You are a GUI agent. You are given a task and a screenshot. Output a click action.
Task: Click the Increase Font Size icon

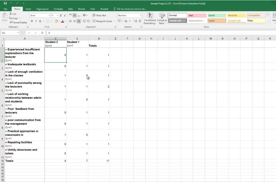61,16
